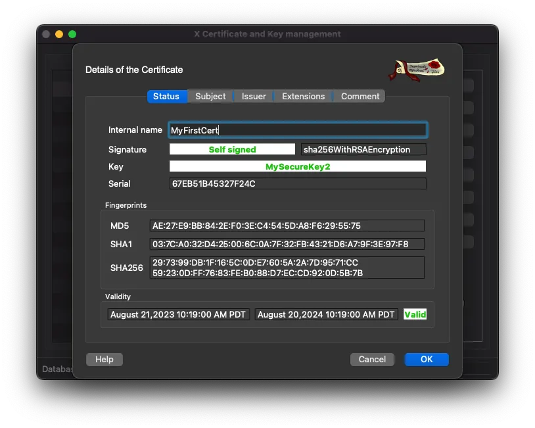Edit the Internal name MyFirstCert field
The width and height of the screenshot is (535, 428).
coord(297,130)
